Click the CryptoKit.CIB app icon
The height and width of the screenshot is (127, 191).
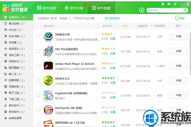pyautogui.click(x=48, y=95)
